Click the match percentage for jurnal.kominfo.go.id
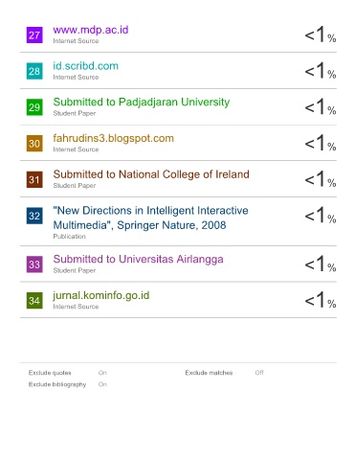354x460 pixels. pos(321,300)
